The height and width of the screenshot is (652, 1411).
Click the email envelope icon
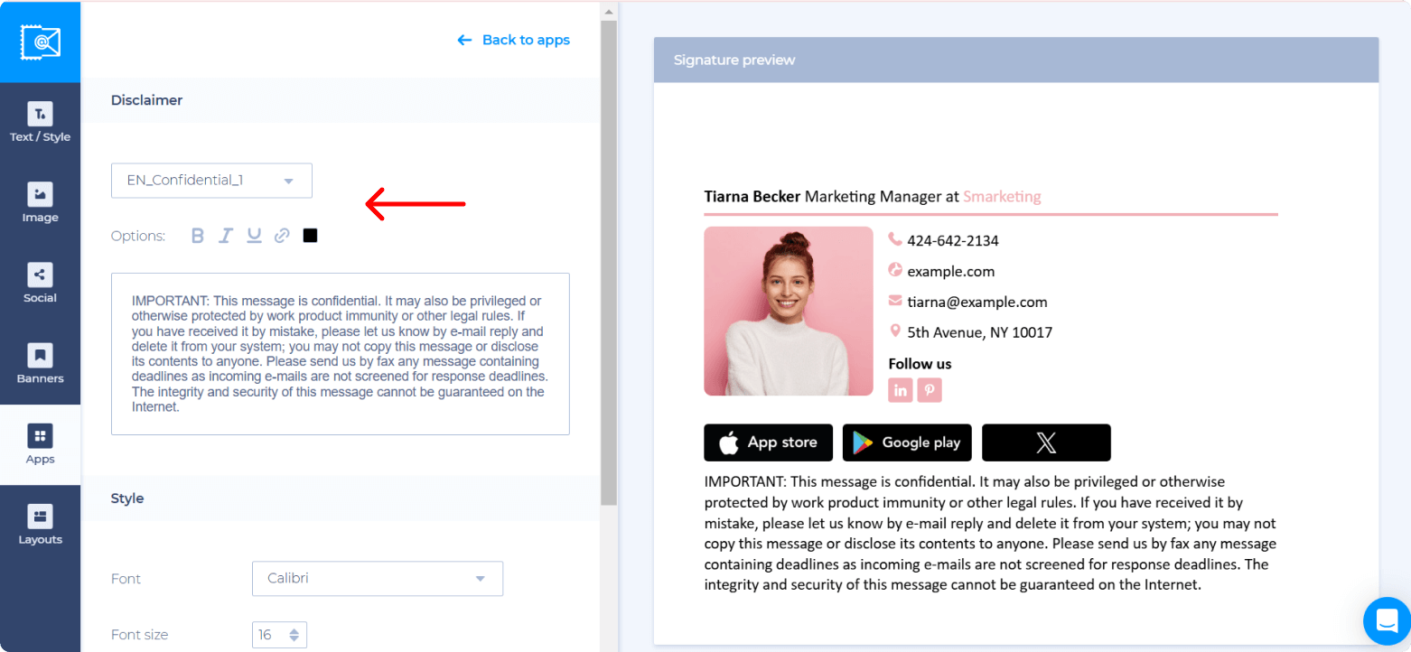click(x=895, y=300)
